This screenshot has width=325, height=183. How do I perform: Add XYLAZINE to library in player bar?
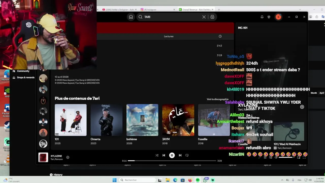point(68,157)
